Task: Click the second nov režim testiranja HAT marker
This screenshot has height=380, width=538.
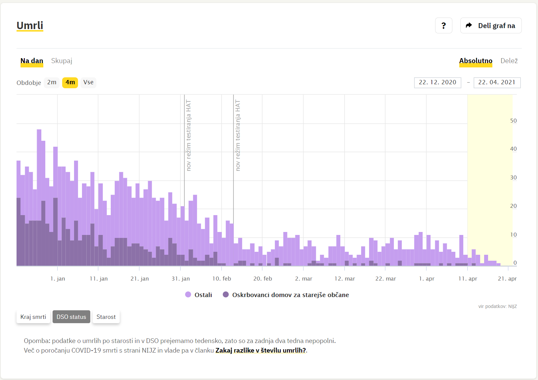Action: pos(237,135)
